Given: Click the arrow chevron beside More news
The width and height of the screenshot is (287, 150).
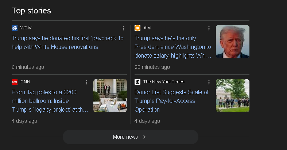Looking at the screenshot, I should (144, 137).
